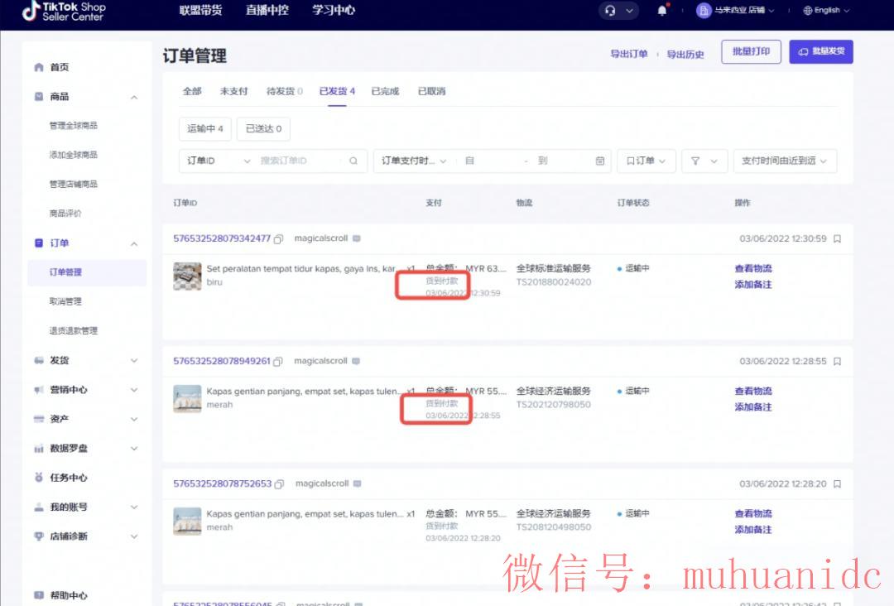Open 添加全球商品 in the sidebar
Screen dimensions: 894x606
tap(74, 155)
